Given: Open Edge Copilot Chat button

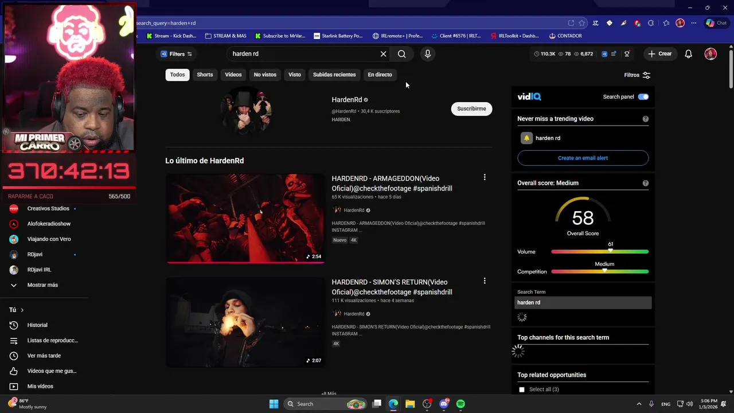Looking at the screenshot, I should (x=718, y=23).
